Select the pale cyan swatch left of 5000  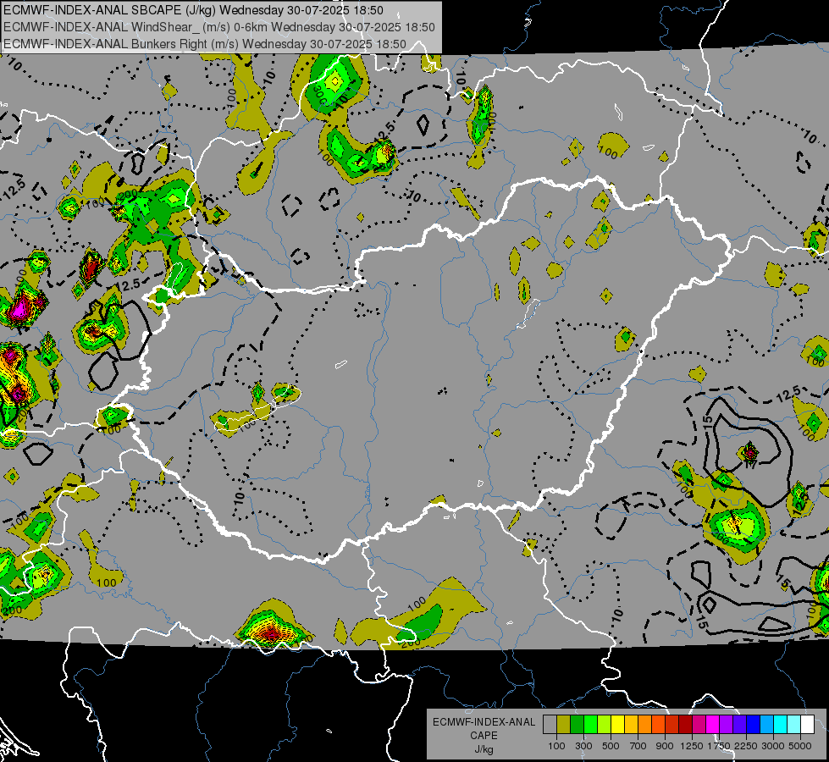793,725
